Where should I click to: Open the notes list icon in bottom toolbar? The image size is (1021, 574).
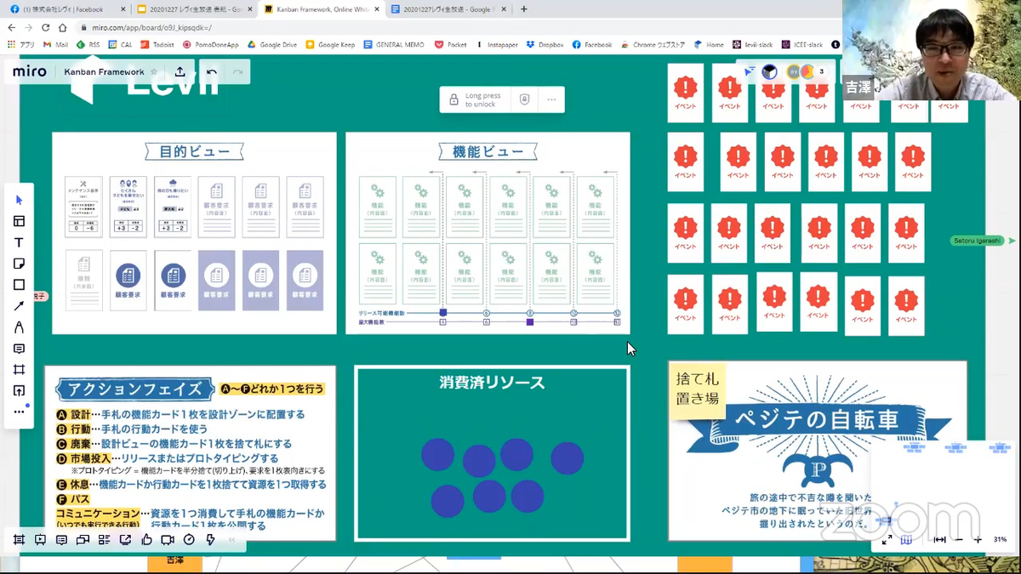pos(104,540)
